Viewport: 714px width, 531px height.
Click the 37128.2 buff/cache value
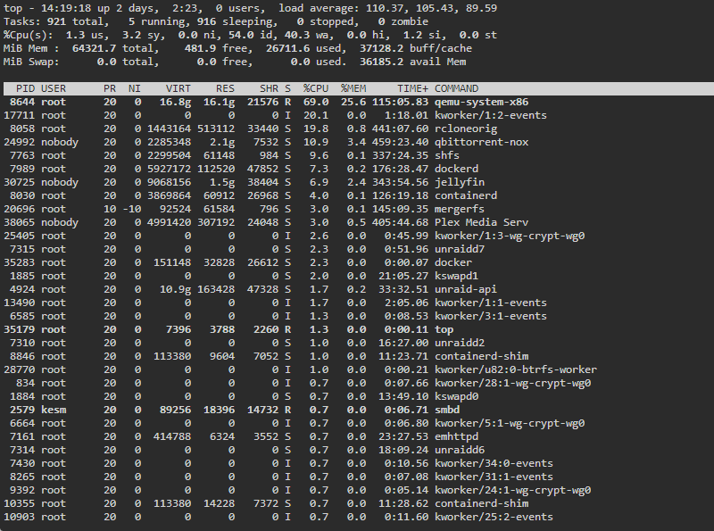[381, 48]
